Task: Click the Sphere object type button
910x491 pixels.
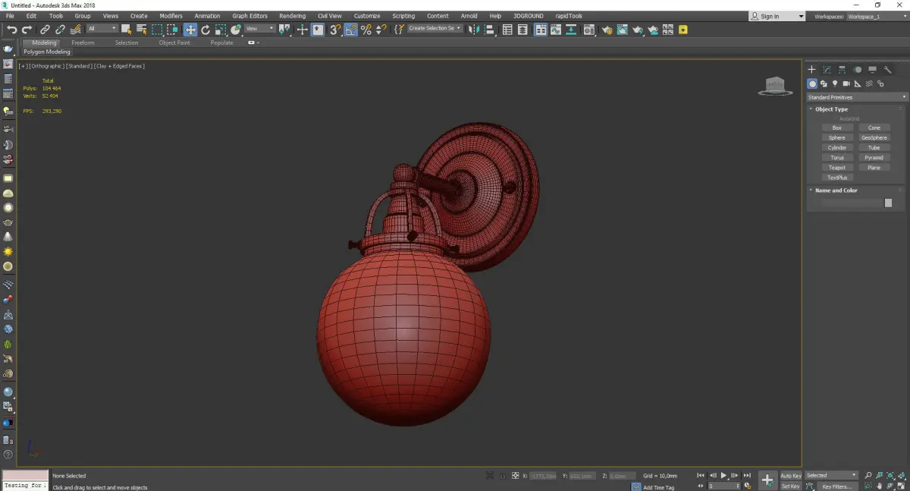Action: 837,137
